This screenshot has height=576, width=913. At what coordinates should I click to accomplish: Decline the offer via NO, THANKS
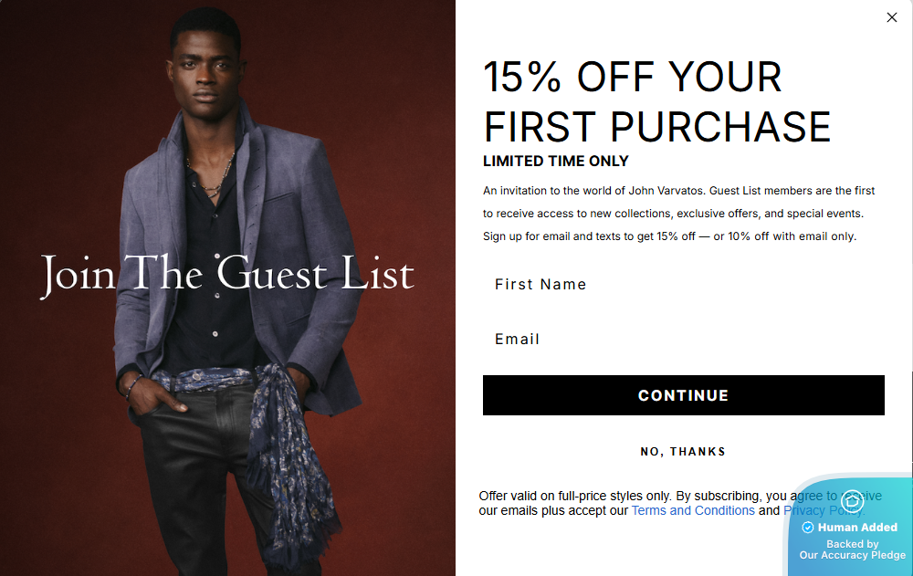pos(683,451)
